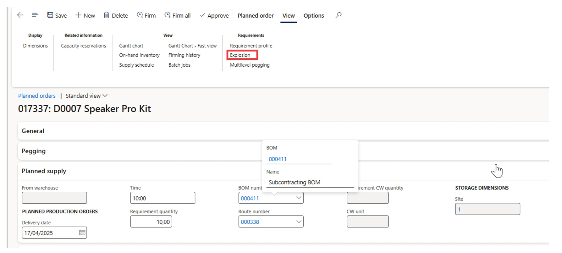The height and width of the screenshot is (253, 562).
Task: Create a new record with New
Action: [x=85, y=15]
